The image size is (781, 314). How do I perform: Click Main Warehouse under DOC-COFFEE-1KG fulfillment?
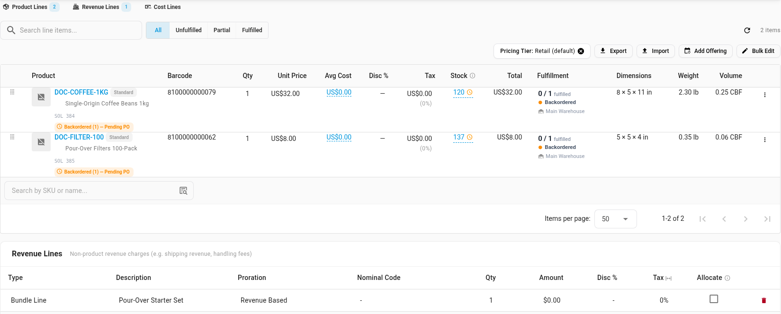[565, 112]
